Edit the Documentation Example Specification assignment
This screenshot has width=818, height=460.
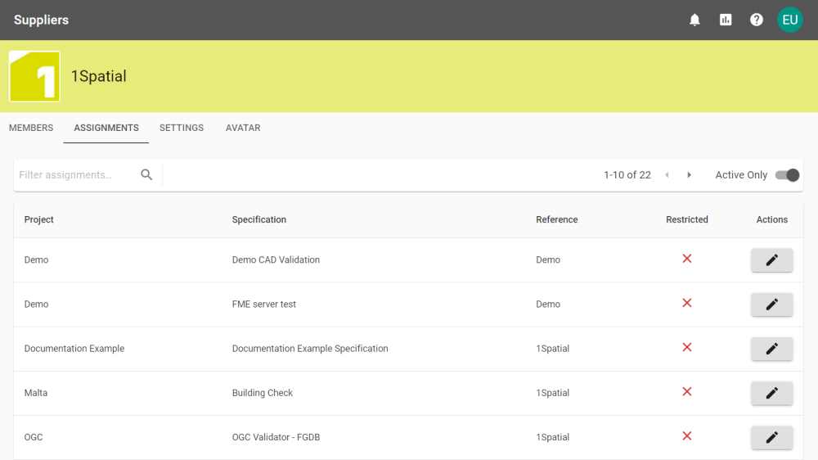[772, 349]
